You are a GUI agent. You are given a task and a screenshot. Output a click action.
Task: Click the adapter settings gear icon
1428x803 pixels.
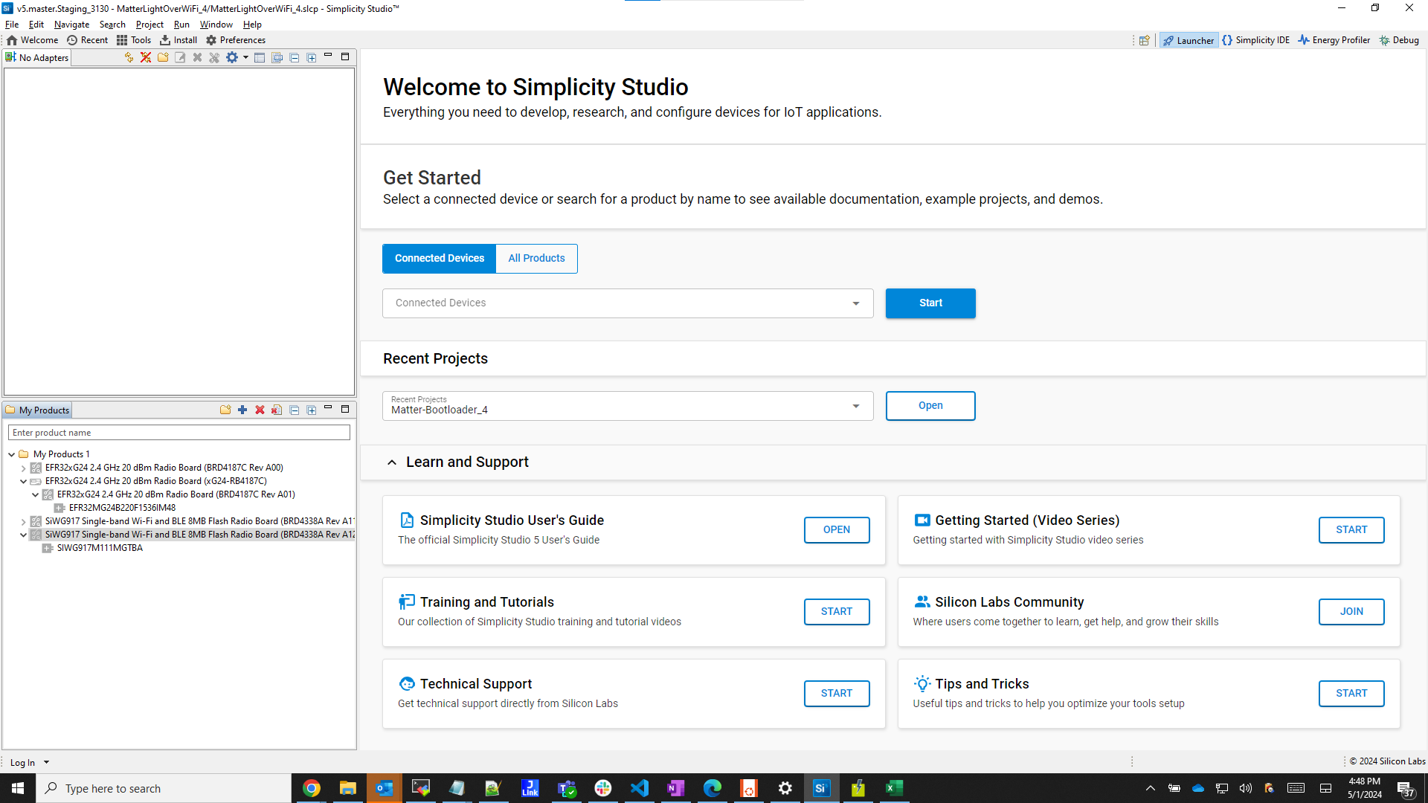click(x=231, y=57)
